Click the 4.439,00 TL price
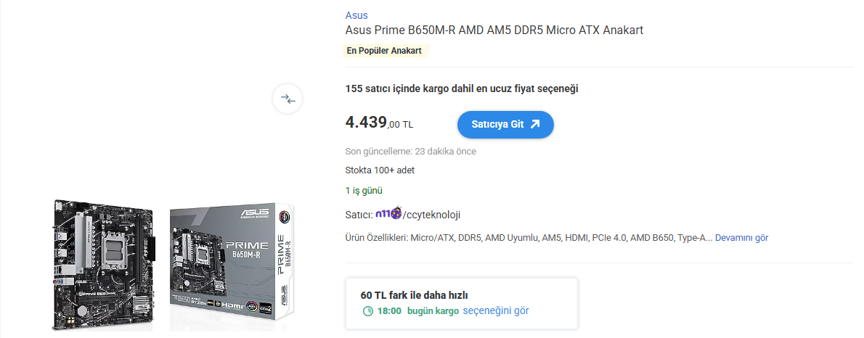The width and height of the screenshot is (864, 338). click(379, 123)
